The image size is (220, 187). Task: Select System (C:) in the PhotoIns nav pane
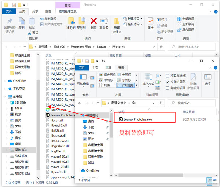point(19,150)
